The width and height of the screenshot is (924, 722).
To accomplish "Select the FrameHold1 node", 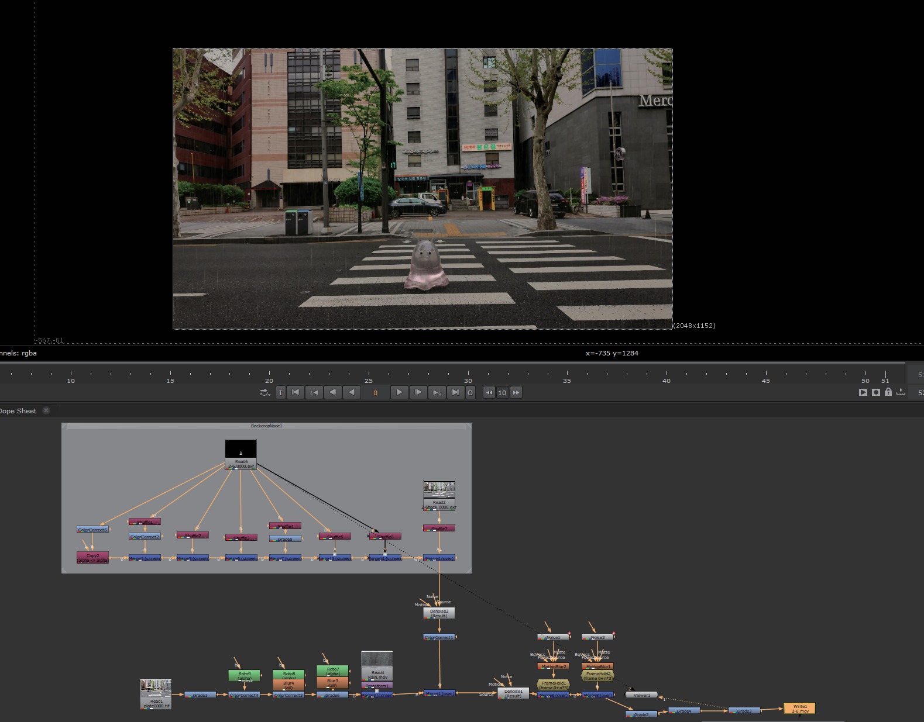I will (x=553, y=685).
